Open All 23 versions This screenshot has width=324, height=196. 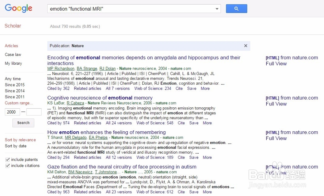tap(119, 192)
